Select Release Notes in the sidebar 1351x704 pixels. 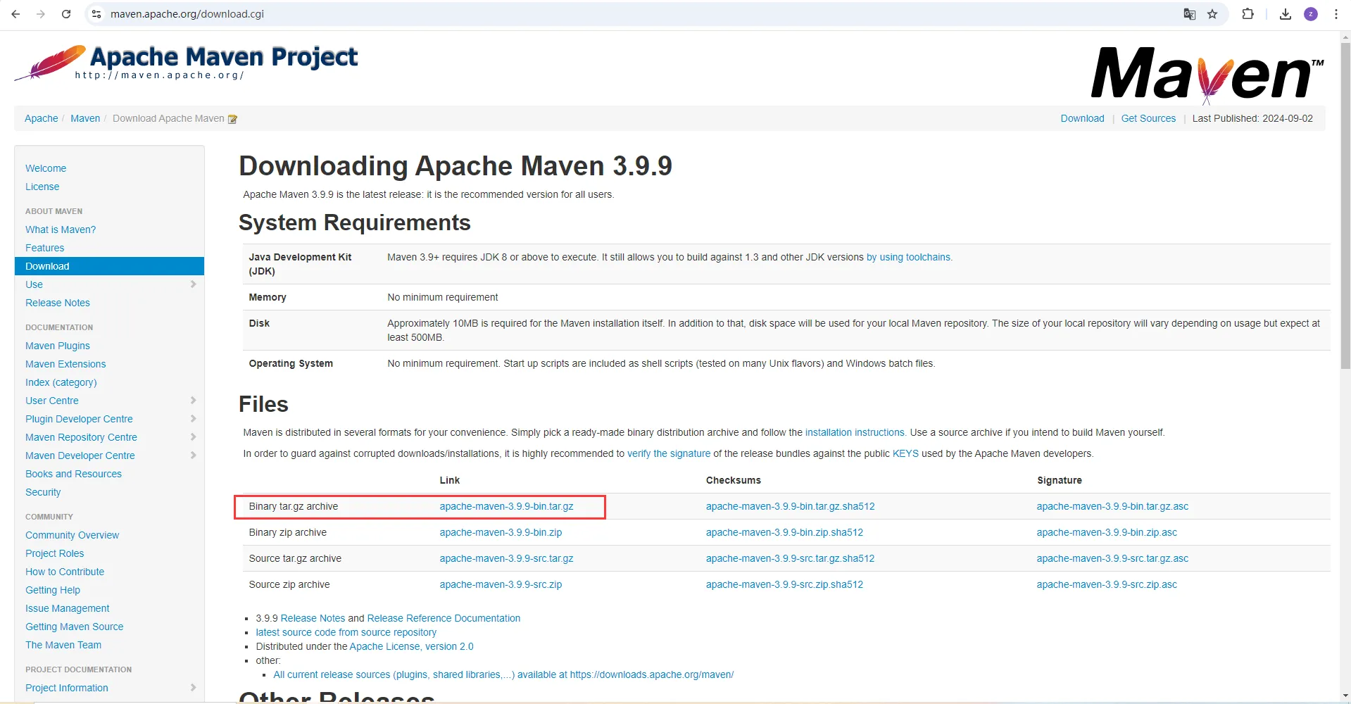click(x=58, y=303)
